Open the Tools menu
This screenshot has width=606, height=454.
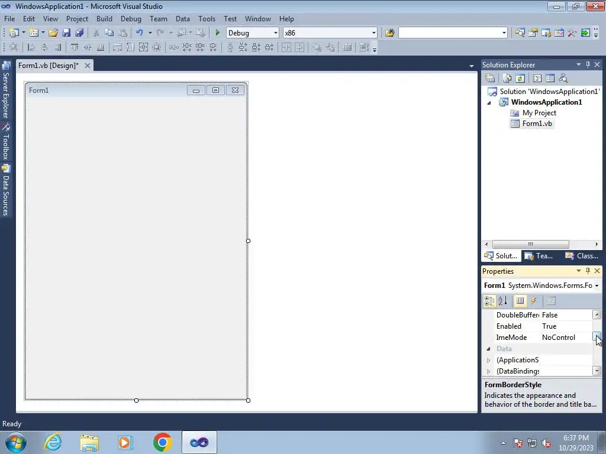207,18
